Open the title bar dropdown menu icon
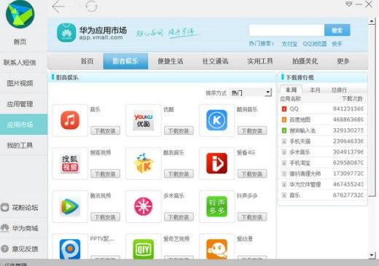Viewport: 379px width, 266px height. 348,4
